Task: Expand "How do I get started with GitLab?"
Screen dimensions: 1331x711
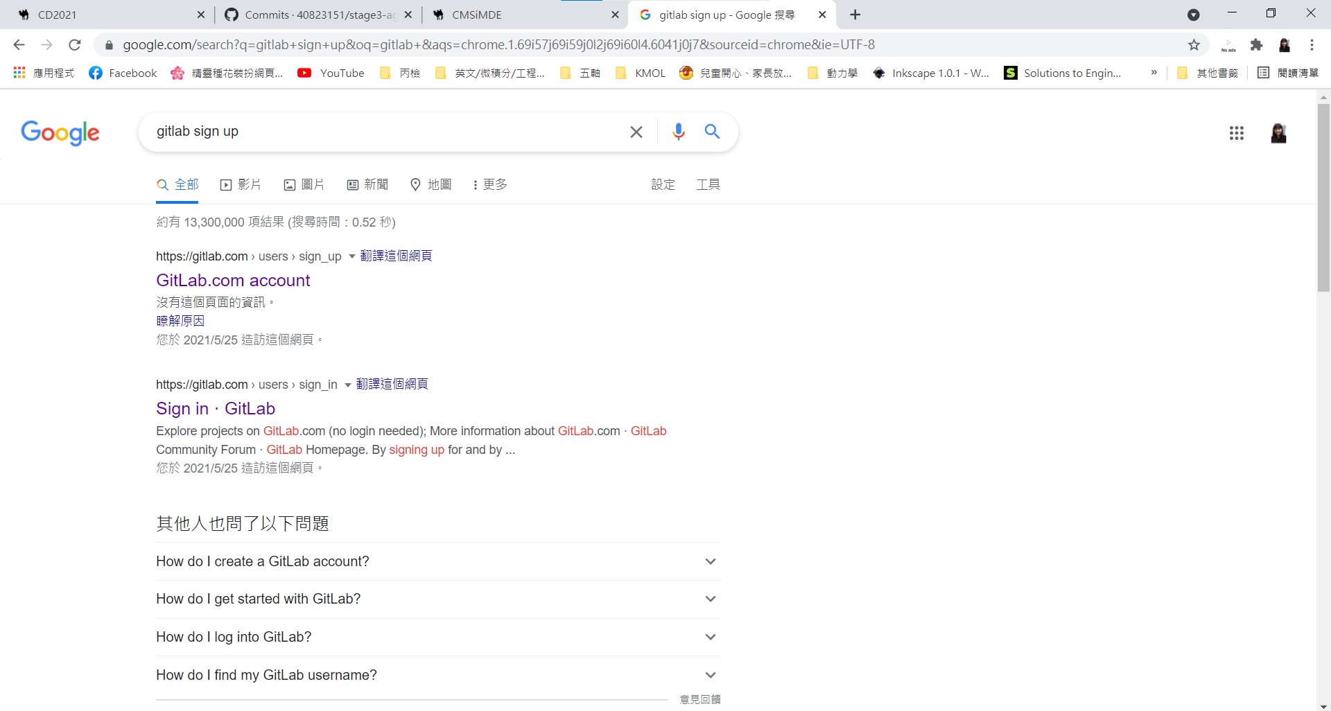Action: 438,599
